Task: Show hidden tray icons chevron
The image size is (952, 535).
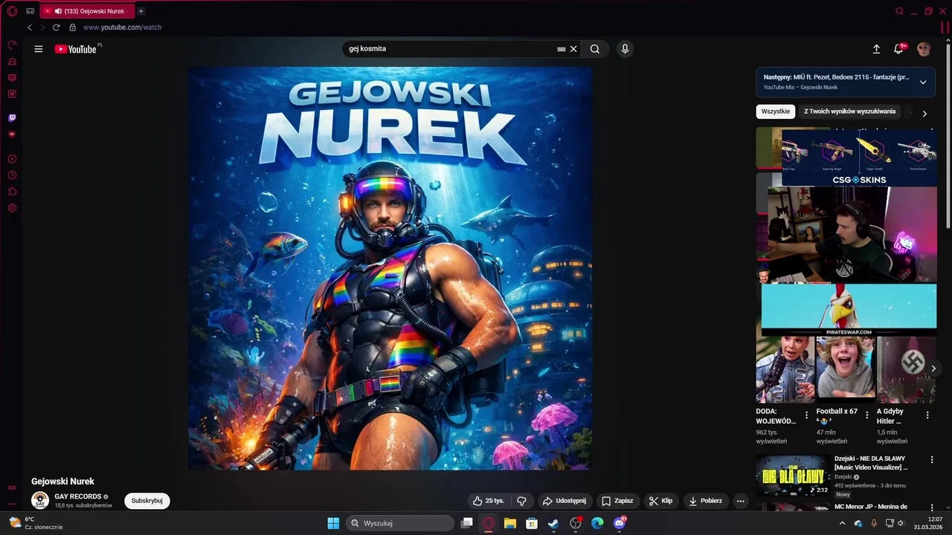Action: click(842, 523)
